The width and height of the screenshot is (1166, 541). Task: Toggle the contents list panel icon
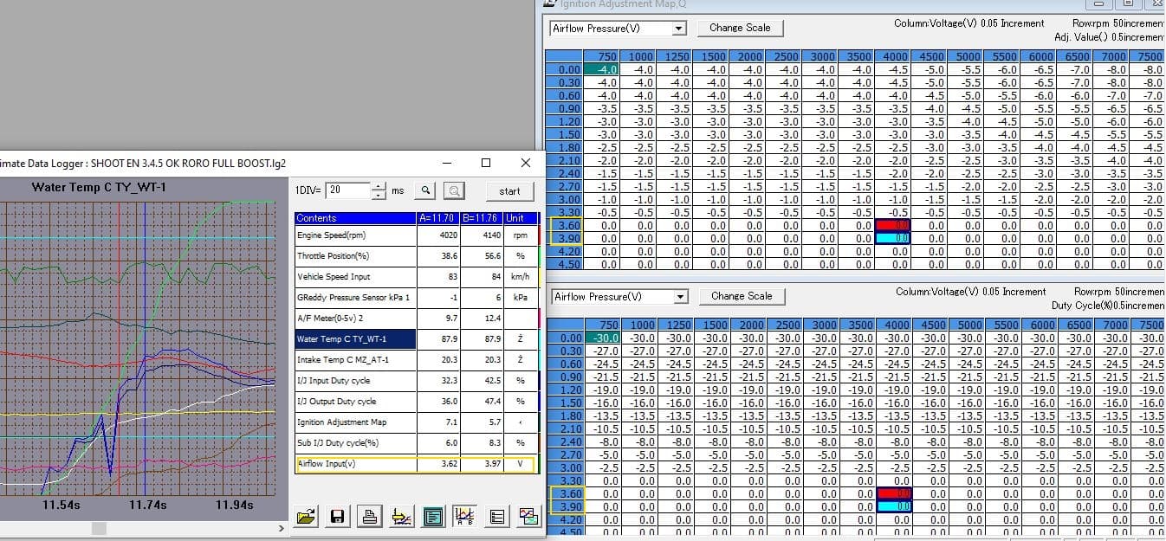[433, 517]
